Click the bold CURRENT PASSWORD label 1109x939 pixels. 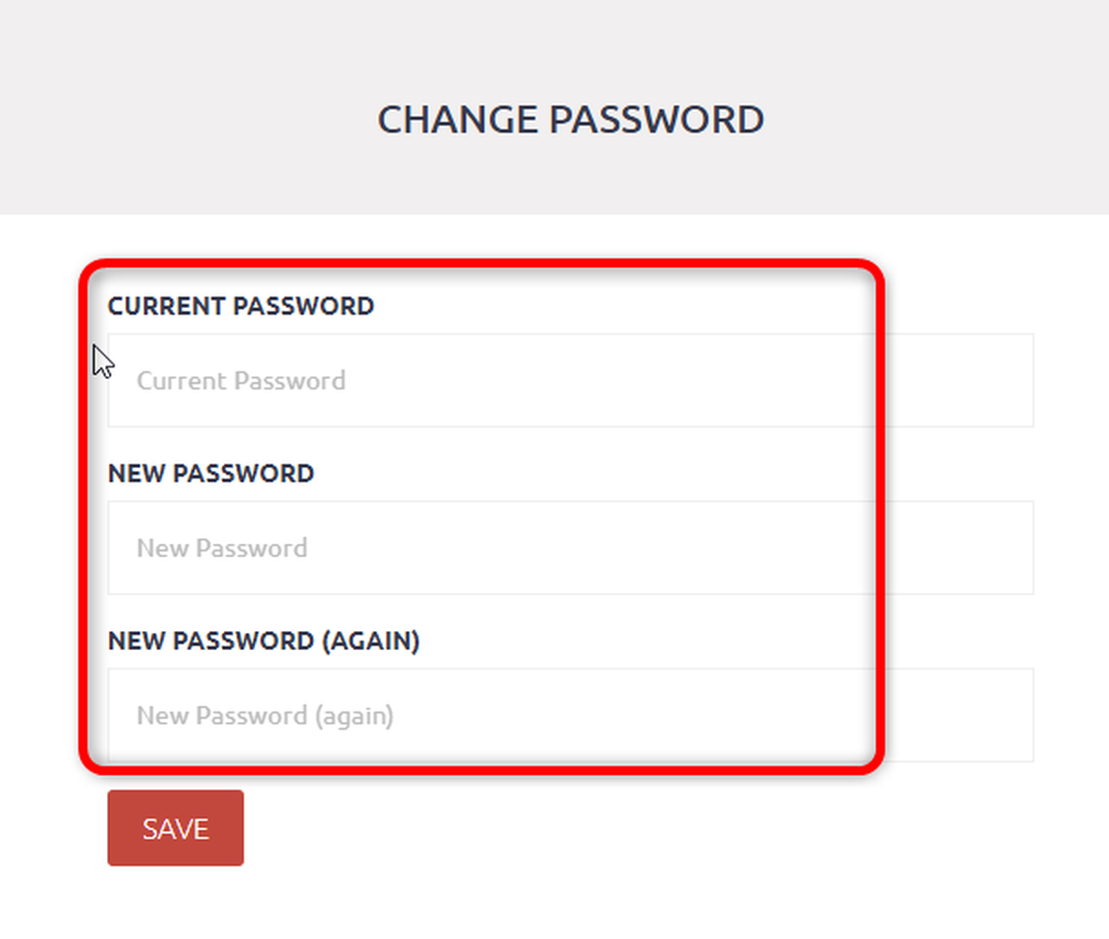(x=241, y=306)
